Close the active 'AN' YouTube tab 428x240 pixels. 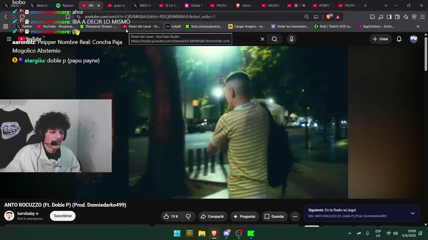(x=99, y=6)
